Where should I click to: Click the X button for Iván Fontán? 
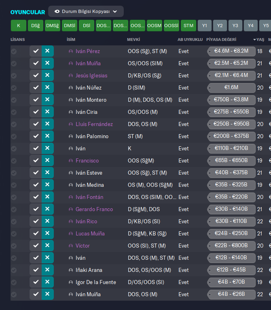pyautogui.click(x=48, y=197)
